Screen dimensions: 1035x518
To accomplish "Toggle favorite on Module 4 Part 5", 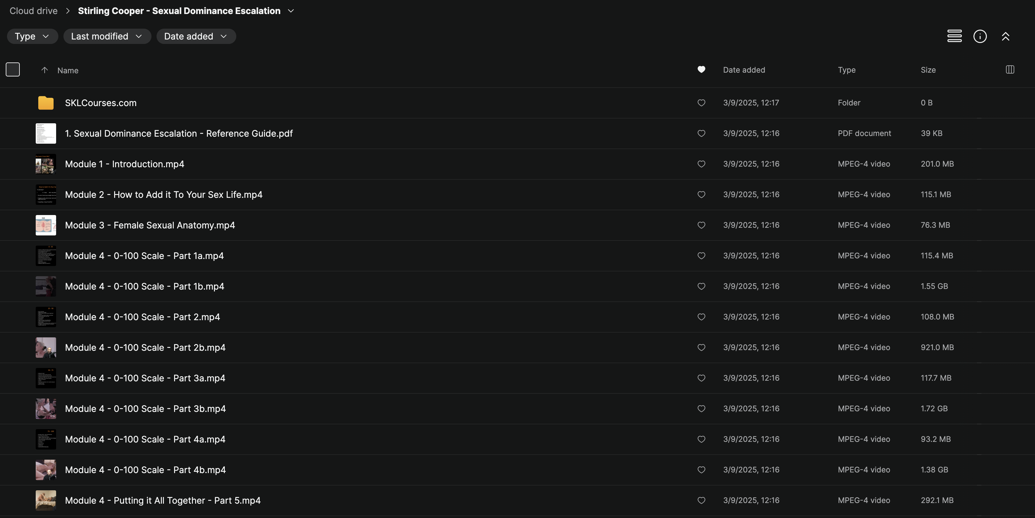I will click(x=701, y=500).
